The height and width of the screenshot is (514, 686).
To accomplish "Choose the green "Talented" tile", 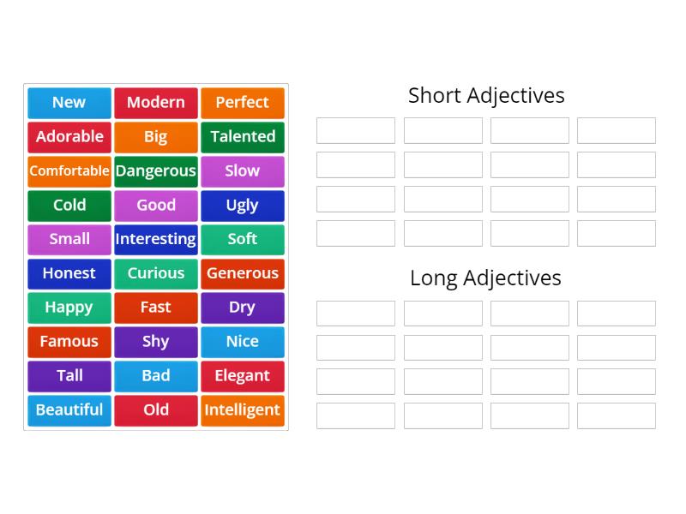I will tap(243, 137).
